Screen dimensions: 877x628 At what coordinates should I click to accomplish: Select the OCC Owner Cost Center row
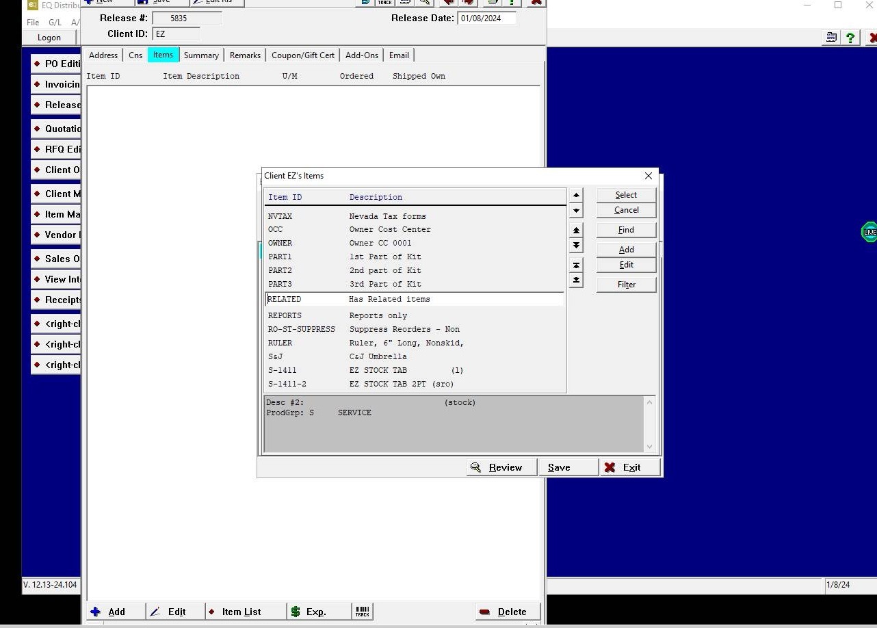(415, 229)
